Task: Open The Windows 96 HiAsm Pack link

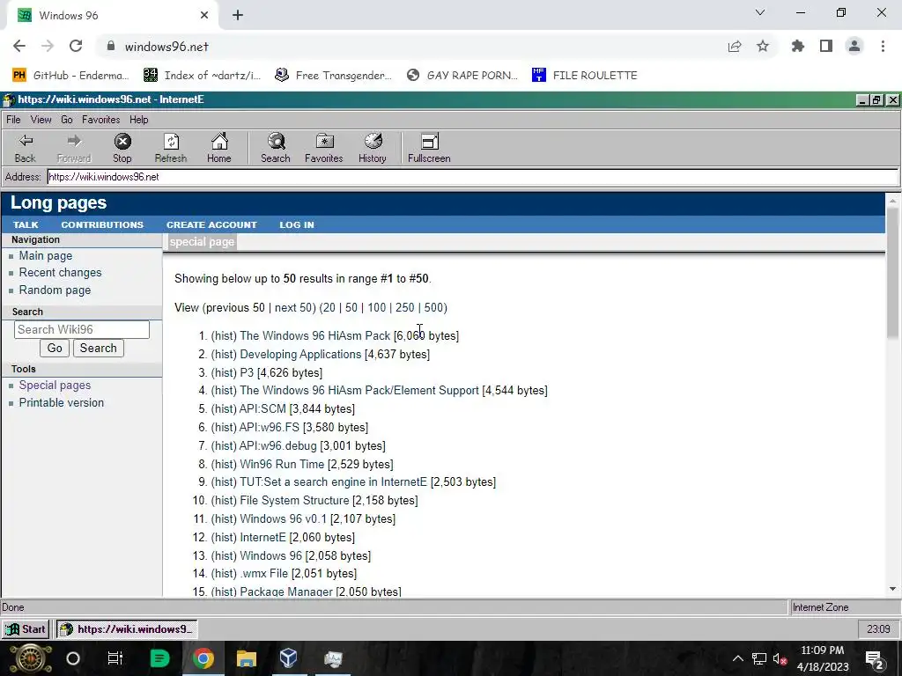Action: pos(314,335)
